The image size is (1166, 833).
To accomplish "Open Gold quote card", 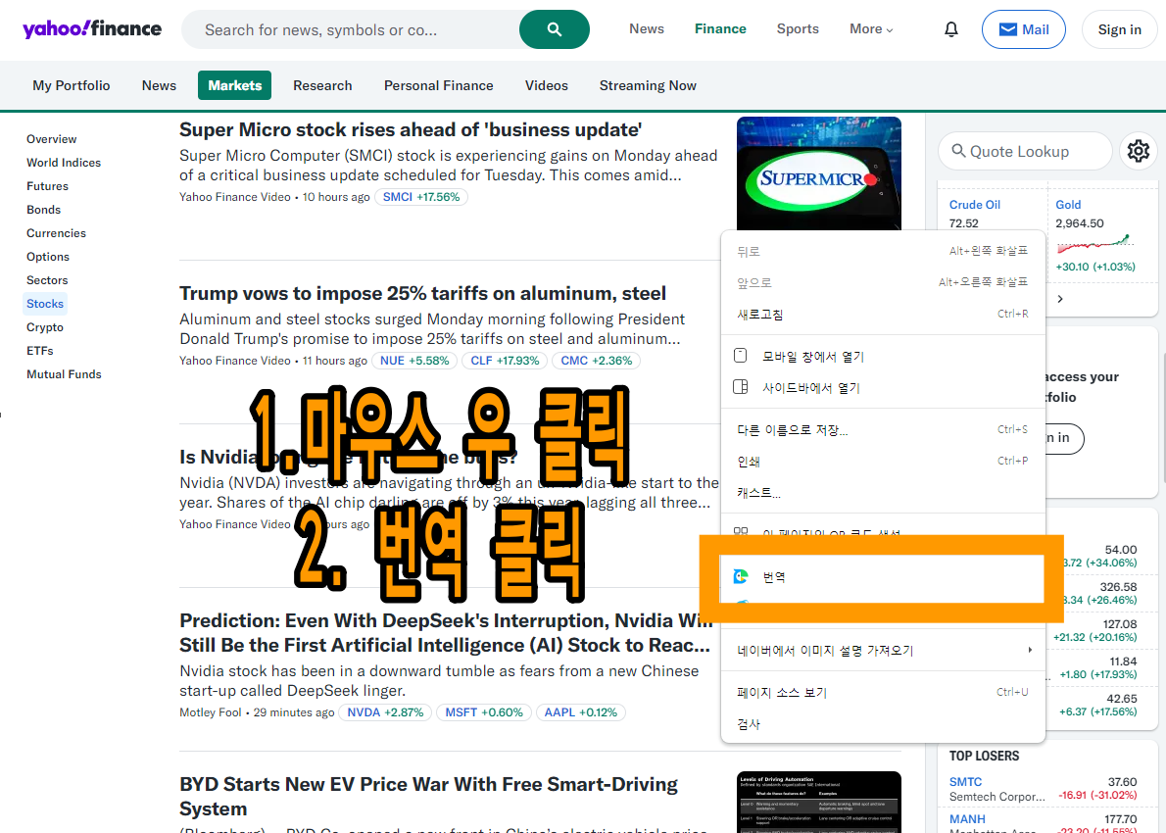I will point(1068,205).
